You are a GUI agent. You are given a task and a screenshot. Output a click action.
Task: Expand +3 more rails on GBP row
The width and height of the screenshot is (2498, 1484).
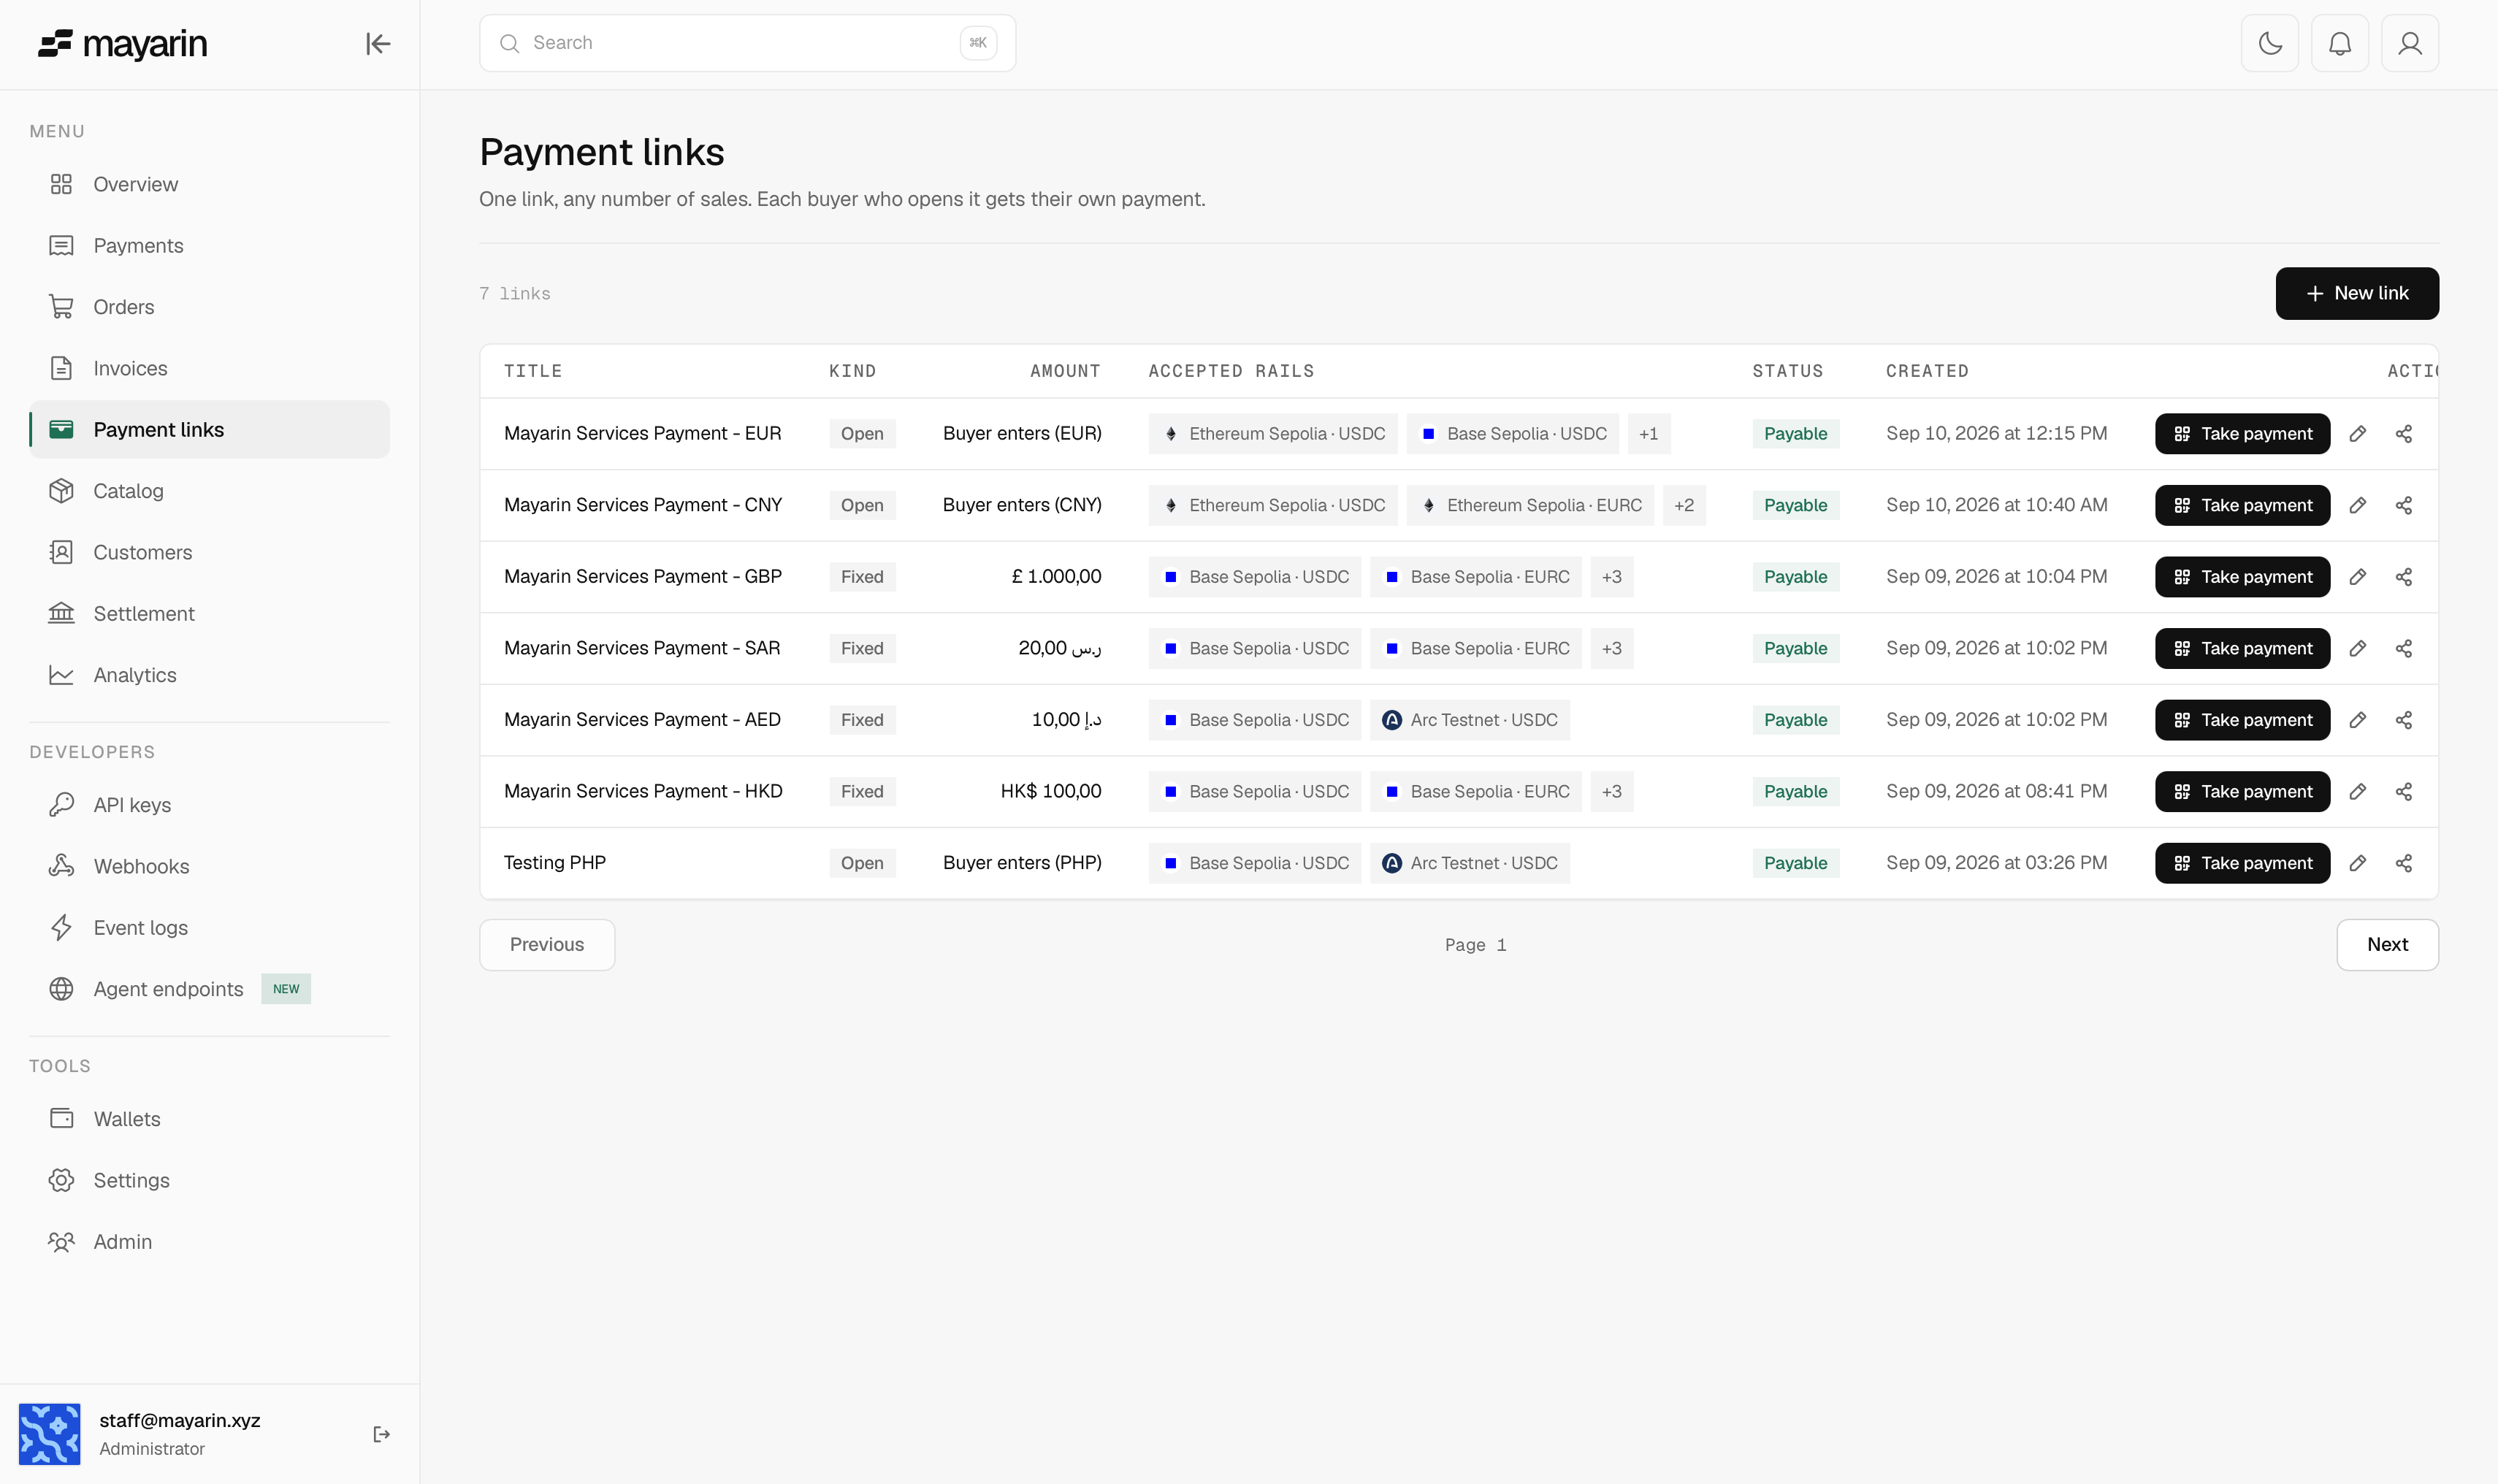[1612, 577]
